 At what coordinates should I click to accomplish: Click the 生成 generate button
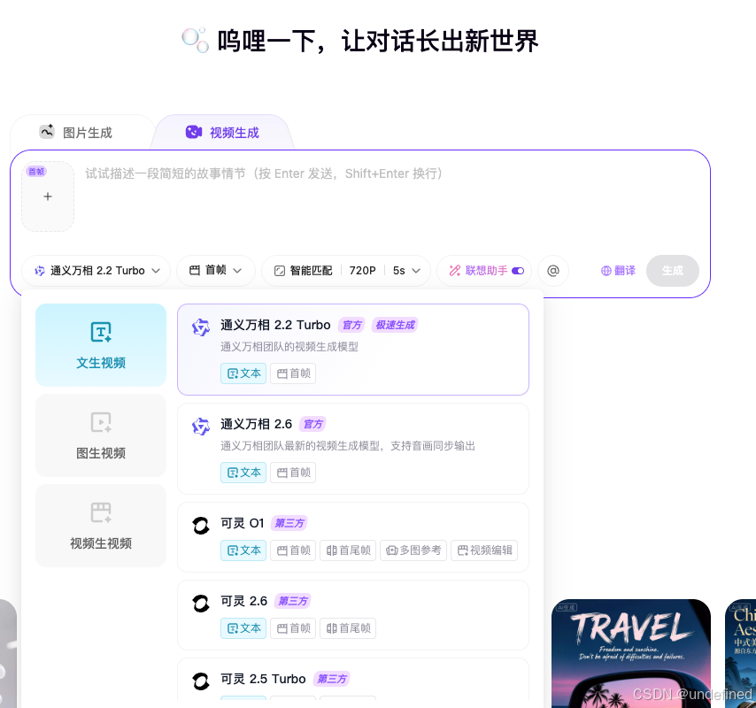point(673,271)
